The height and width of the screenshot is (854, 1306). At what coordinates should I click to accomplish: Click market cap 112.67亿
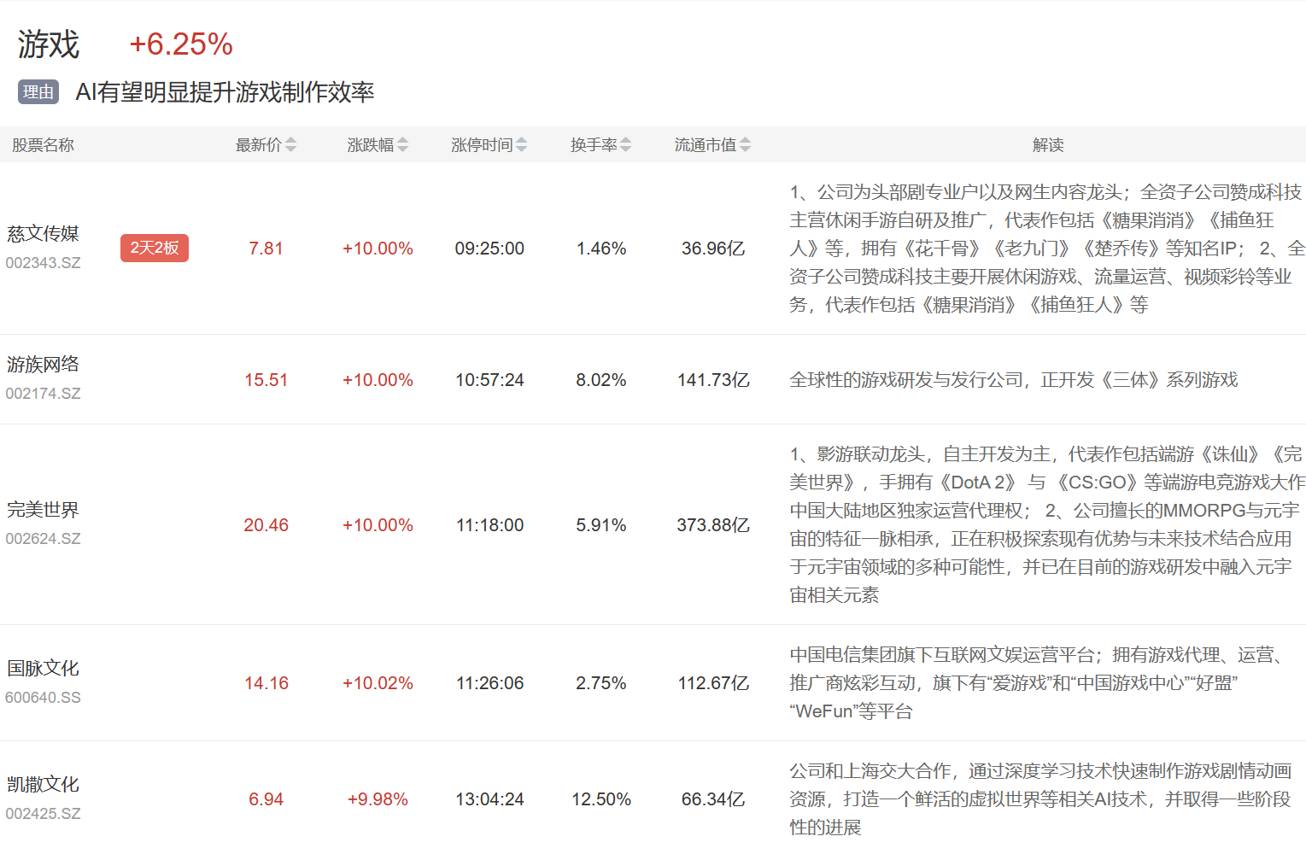tap(713, 683)
